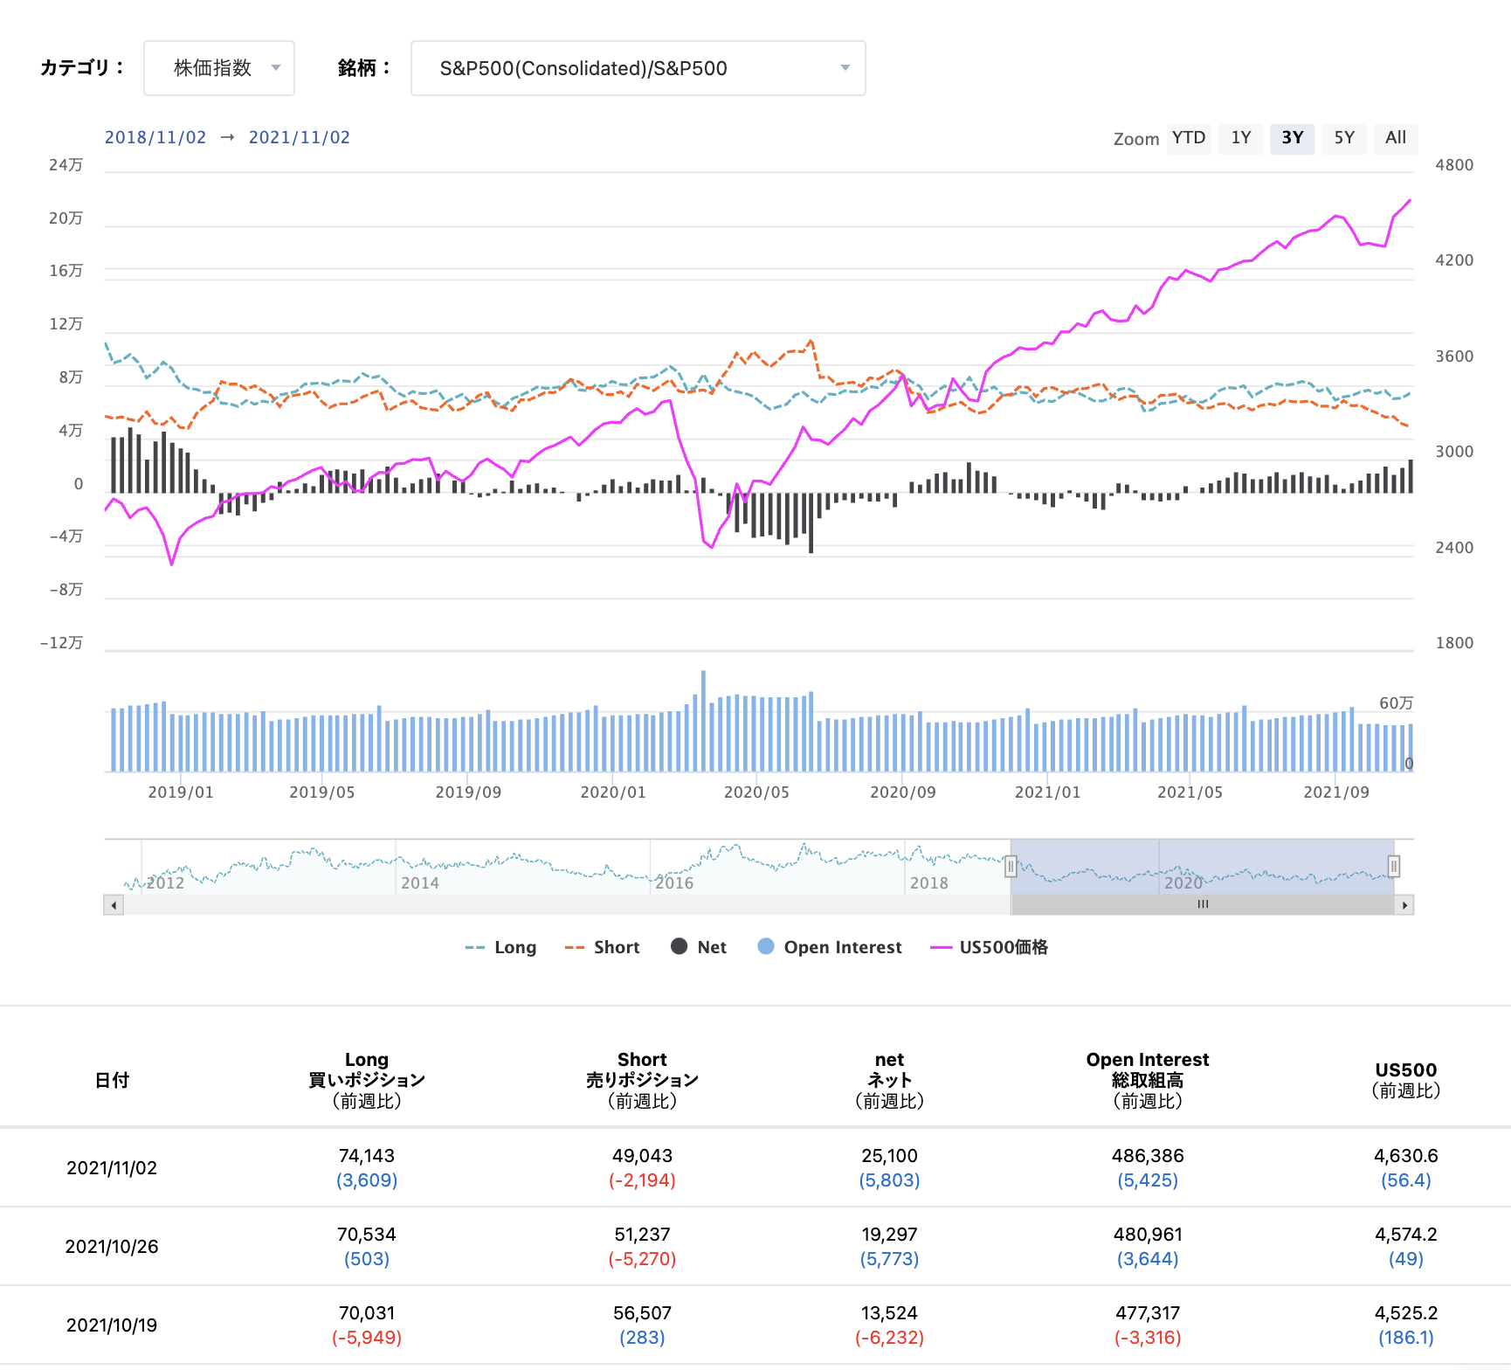Image resolution: width=1511 pixels, height=1370 pixels.
Task: Click the 2014 label in navigator
Action: tap(420, 882)
